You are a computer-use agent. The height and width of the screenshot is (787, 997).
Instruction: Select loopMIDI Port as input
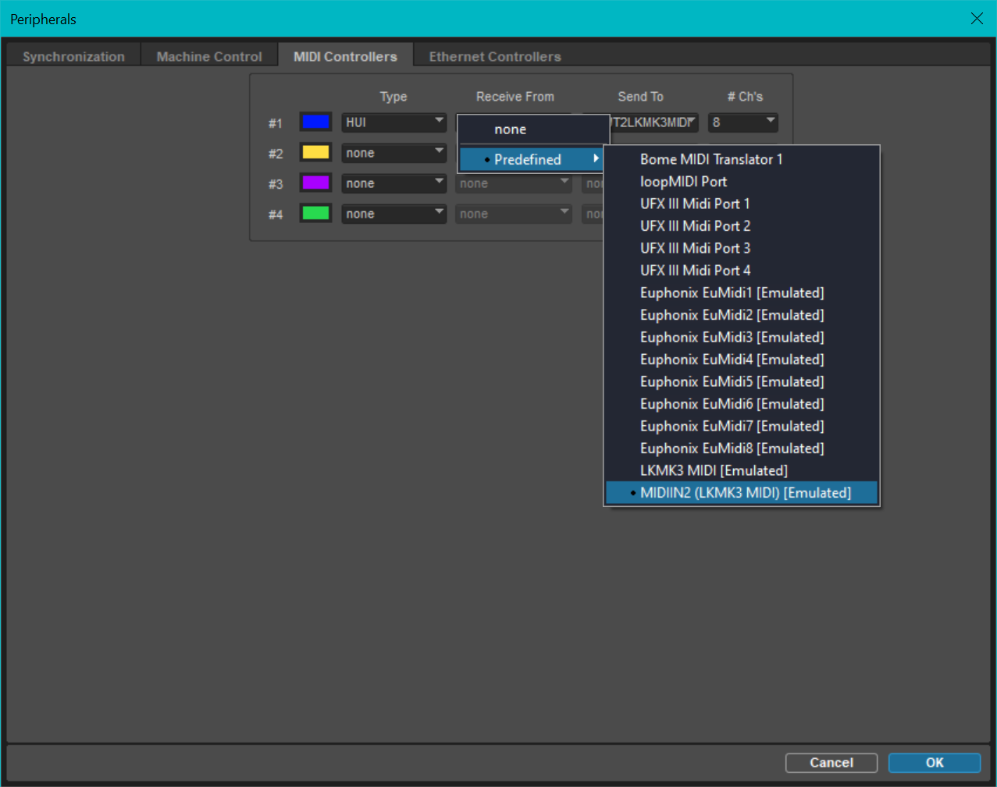(683, 182)
